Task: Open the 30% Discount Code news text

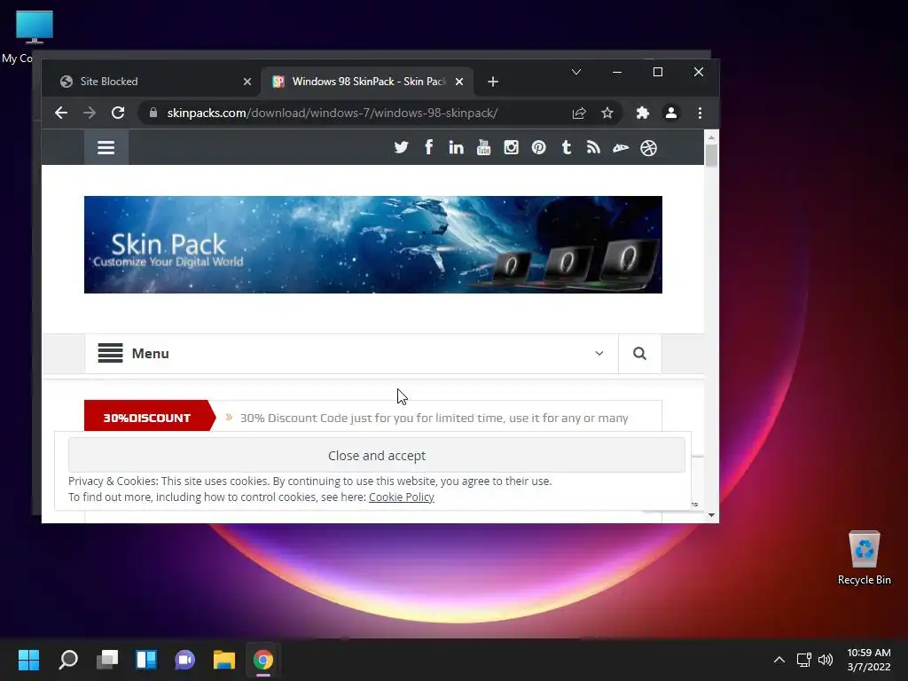Action: pyautogui.click(x=434, y=419)
